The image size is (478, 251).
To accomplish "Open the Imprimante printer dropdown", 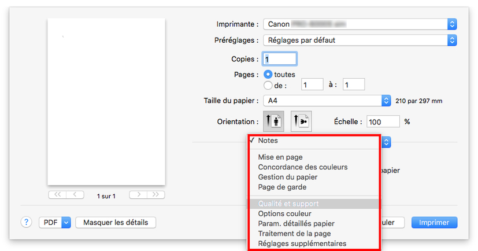I will coord(360,24).
